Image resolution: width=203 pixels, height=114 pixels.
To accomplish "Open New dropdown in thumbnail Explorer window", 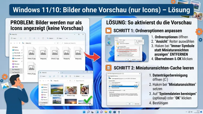I will pos(43,76).
